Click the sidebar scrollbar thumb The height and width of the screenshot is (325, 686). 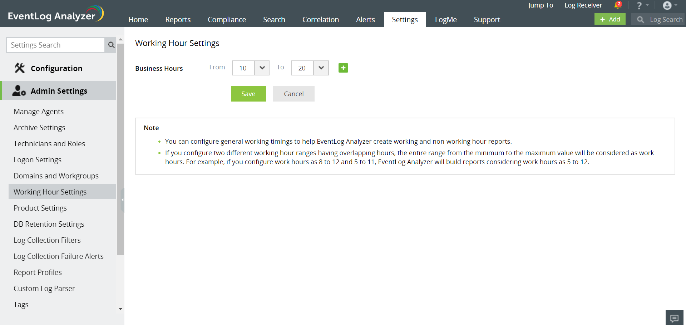(x=120, y=149)
